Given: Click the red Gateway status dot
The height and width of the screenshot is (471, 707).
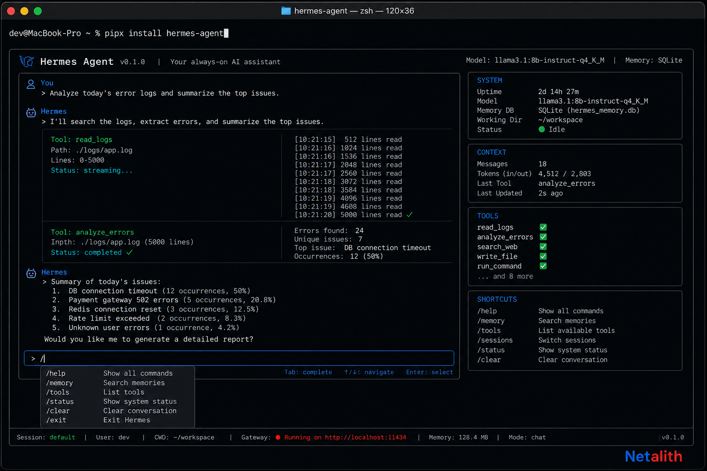Looking at the screenshot, I should tap(278, 437).
